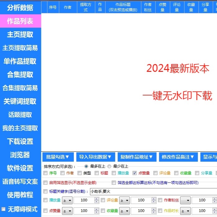Open the 主页提取 page
This screenshot has height=217, width=217.
(x=20, y=35)
